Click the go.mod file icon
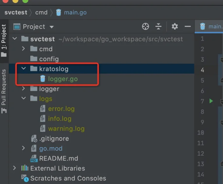The image size is (223, 184). tap(34, 148)
